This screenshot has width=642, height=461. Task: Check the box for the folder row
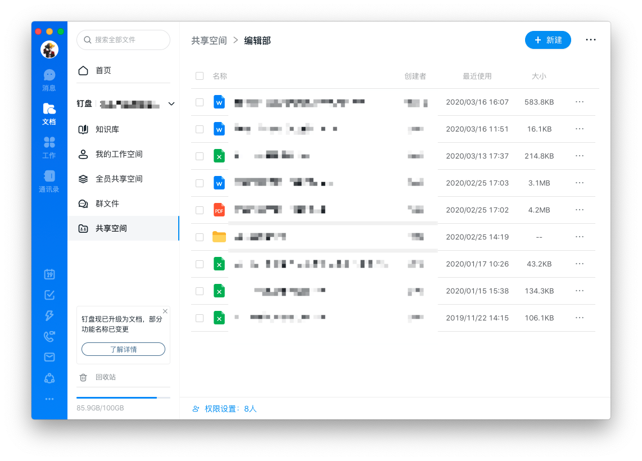coord(200,237)
